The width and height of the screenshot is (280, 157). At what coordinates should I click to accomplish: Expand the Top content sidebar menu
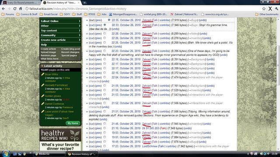click(60, 31)
